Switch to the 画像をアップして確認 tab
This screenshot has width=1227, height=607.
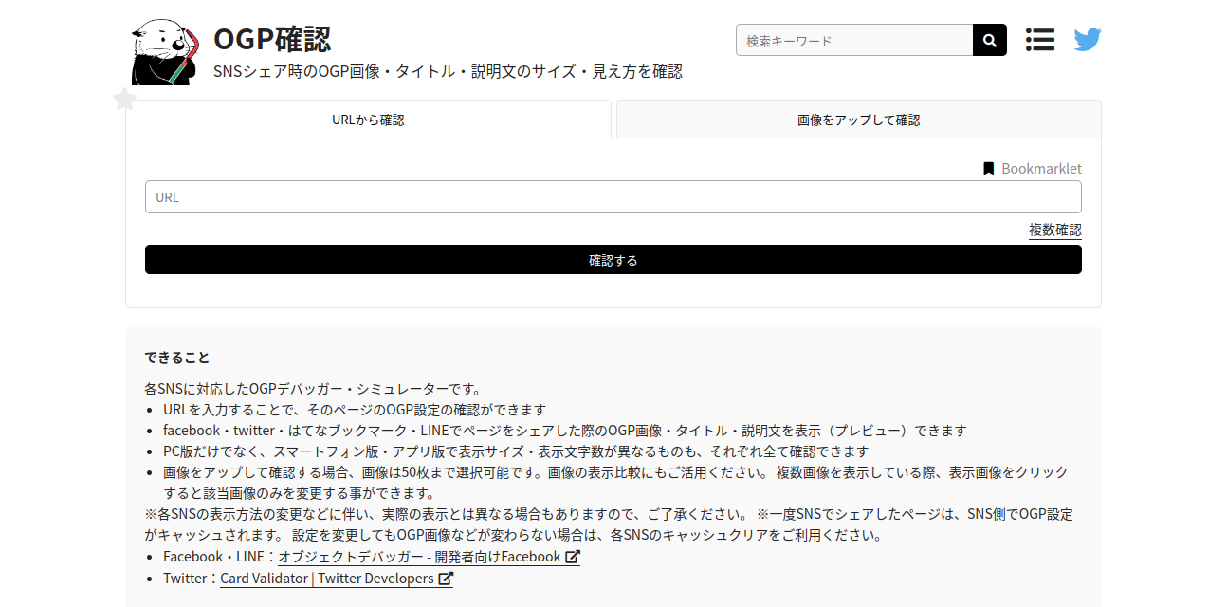coord(859,120)
